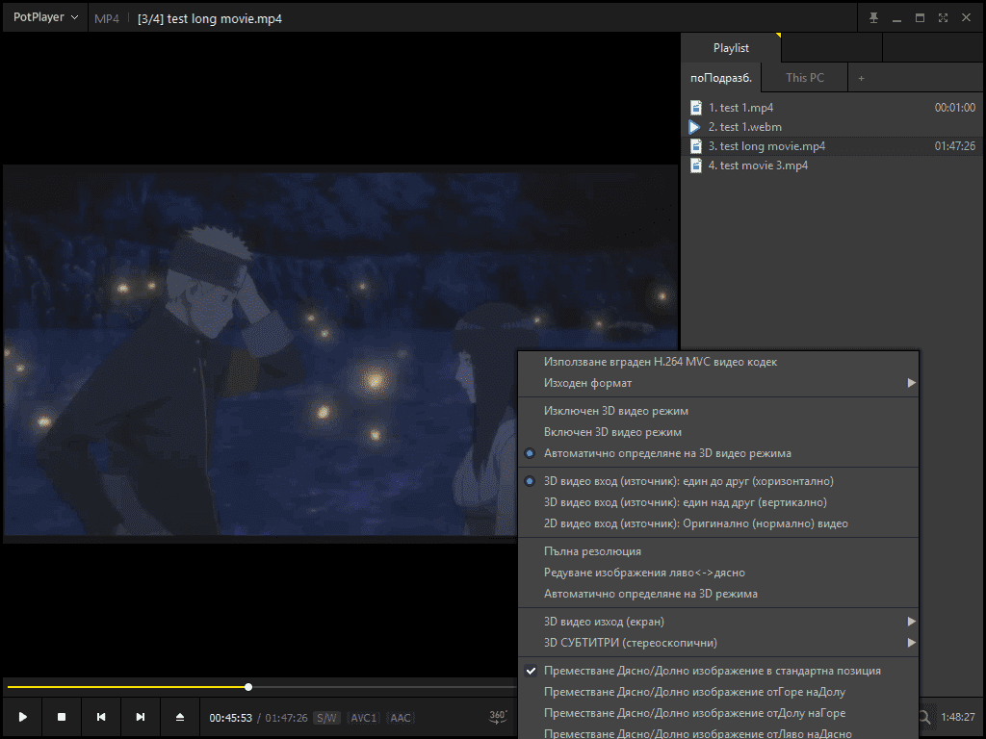Choose 2D видео вход Оригинално видео
This screenshot has width=986, height=739.
(x=718, y=523)
